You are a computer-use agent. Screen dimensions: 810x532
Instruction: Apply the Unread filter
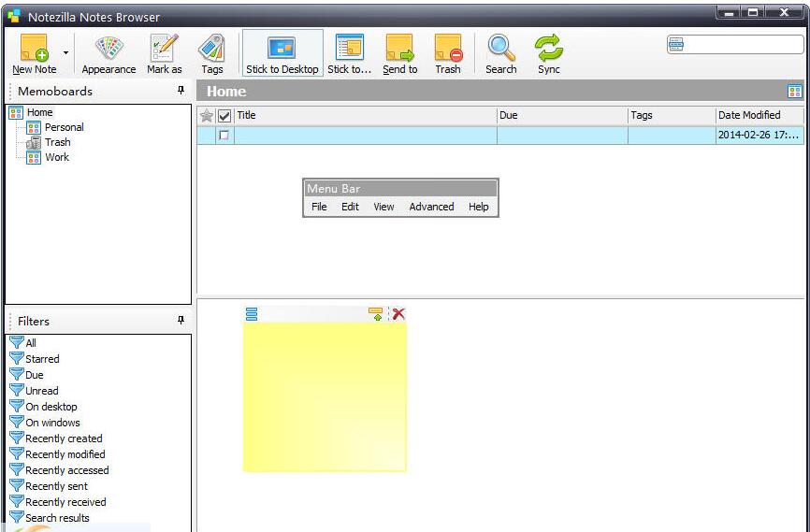pyautogui.click(x=34, y=391)
